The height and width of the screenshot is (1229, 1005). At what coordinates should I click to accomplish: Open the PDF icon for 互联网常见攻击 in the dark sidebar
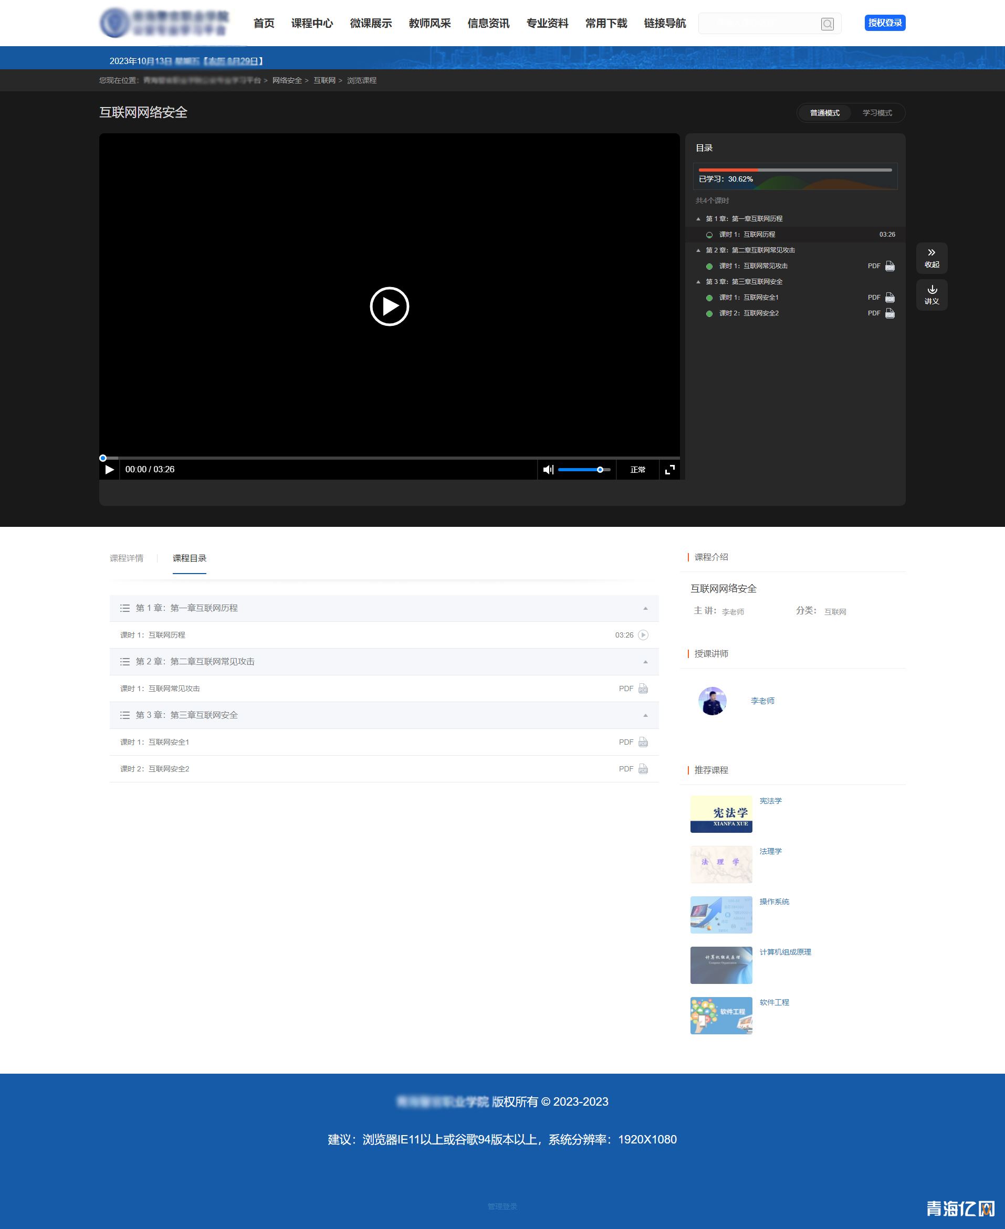(x=889, y=266)
